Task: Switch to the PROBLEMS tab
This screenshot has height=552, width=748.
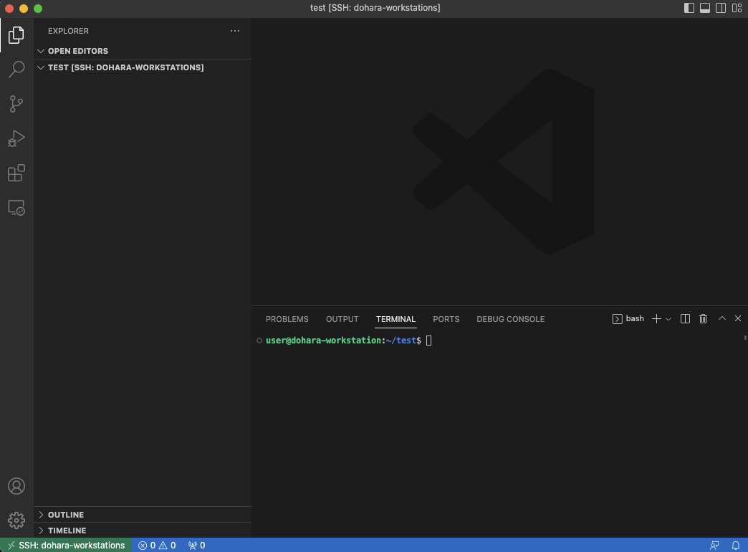Action: [287, 319]
